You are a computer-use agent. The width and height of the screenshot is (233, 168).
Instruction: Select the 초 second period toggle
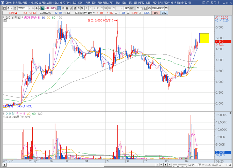tap(78, 8)
